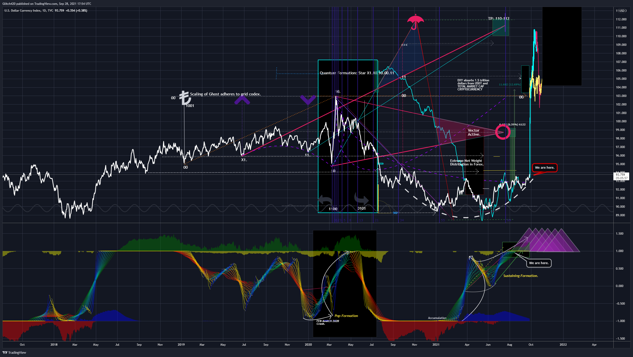Click the purple upward chevron marker

pos(242,100)
